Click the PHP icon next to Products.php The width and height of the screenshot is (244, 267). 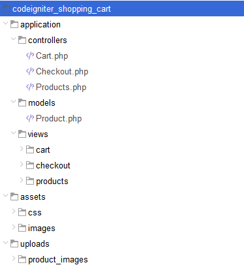click(x=30, y=87)
